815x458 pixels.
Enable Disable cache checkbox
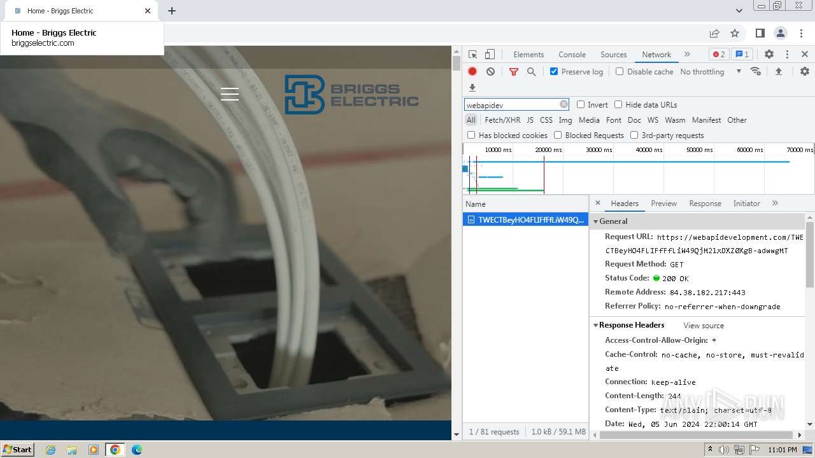point(620,71)
